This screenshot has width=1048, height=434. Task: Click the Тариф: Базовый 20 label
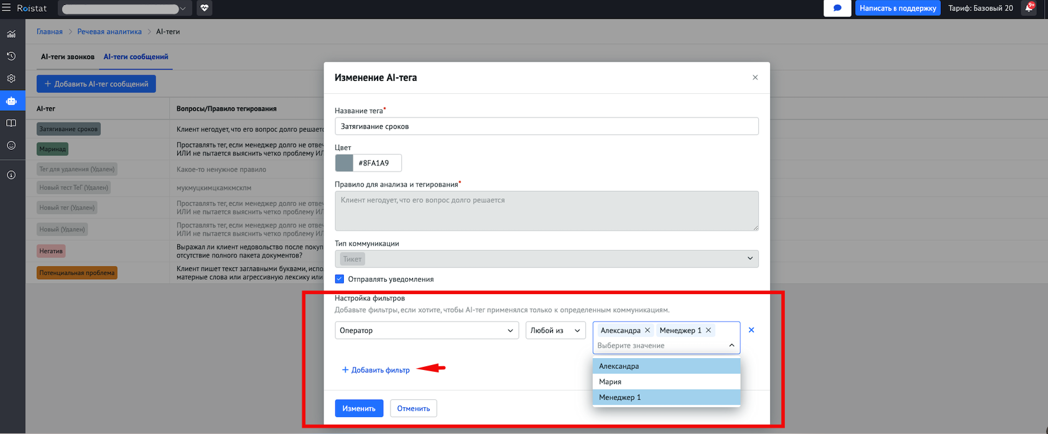click(981, 8)
